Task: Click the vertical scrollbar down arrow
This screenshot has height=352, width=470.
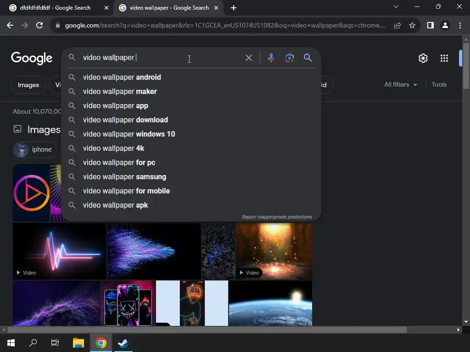Action: coord(466,322)
